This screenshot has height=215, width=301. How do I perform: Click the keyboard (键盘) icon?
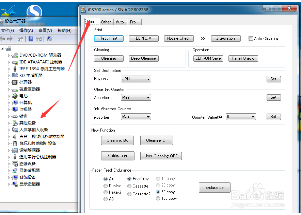coord(15,116)
